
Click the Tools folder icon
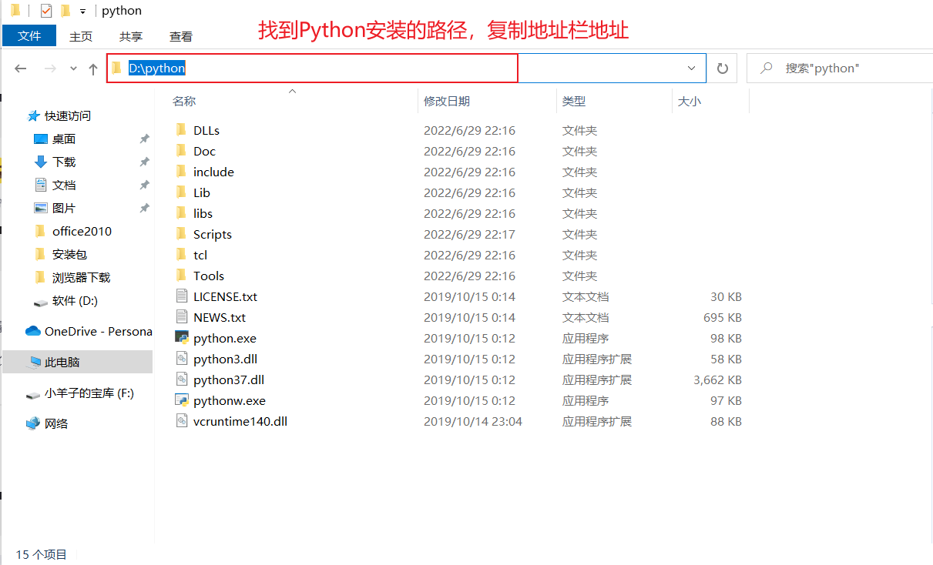point(182,276)
